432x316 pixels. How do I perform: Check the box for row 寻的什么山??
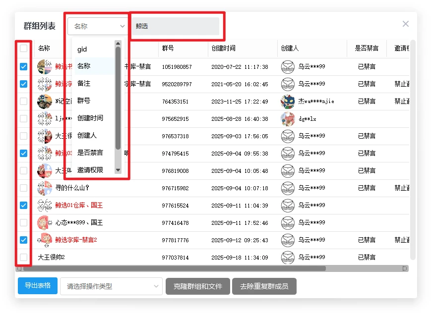[24, 188]
